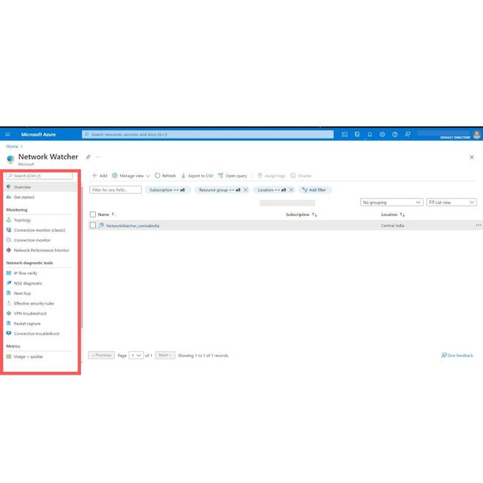The image size is (483, 483).
Task: Refresh the Network Watcher list
Action: pos(165,176)
